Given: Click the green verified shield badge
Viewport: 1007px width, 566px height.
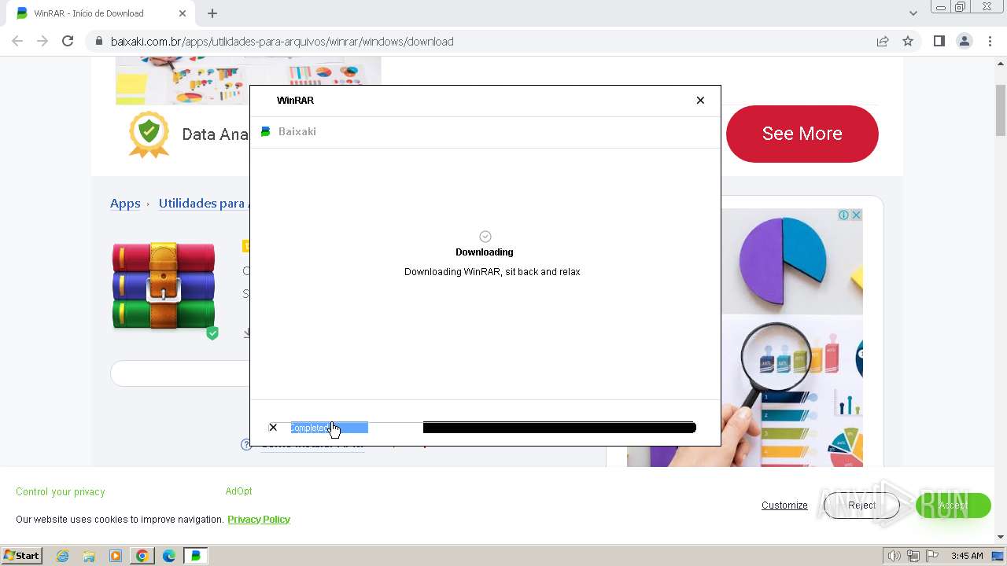Looking at the screenshot, I should coord(212,333).
